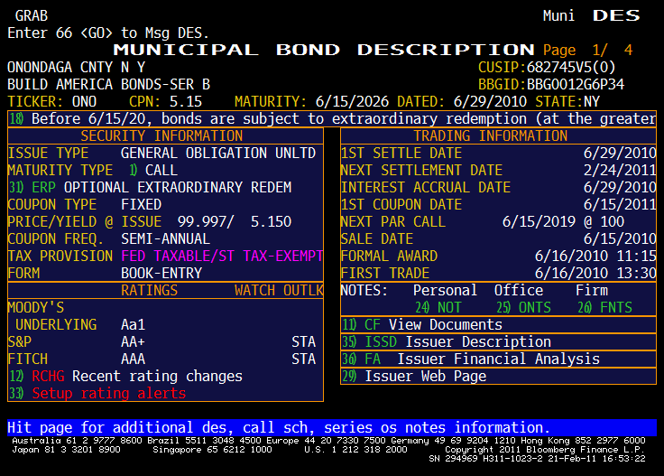Image resolution: width=664 pixels, height=476 pixels.
Task: Open 29) Issuer Web Page
Action: 498,376
